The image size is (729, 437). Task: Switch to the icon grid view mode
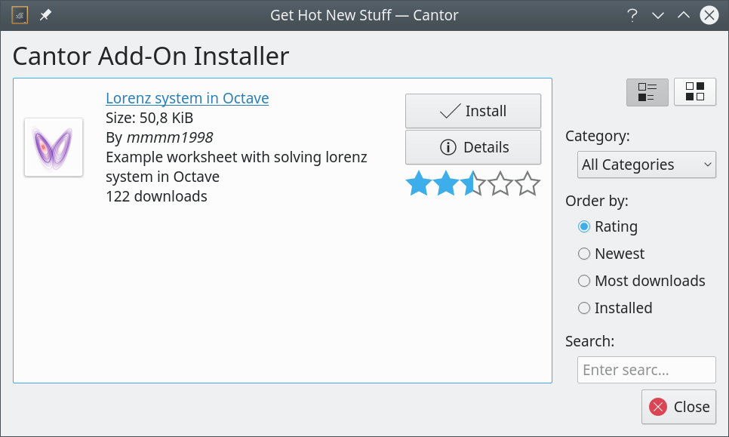pos(694,92)
